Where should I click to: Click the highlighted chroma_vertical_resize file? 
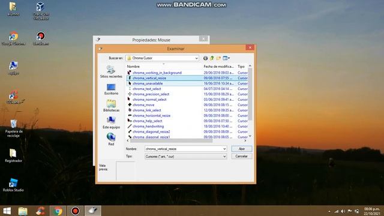click(187, 78)
